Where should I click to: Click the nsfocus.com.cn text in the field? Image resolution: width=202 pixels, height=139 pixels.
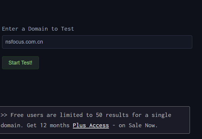coord(24,42)
